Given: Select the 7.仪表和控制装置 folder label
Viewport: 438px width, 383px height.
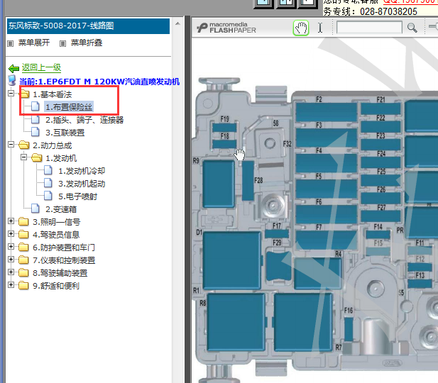Looking at the screenshot, I should (x=64, y=260).
